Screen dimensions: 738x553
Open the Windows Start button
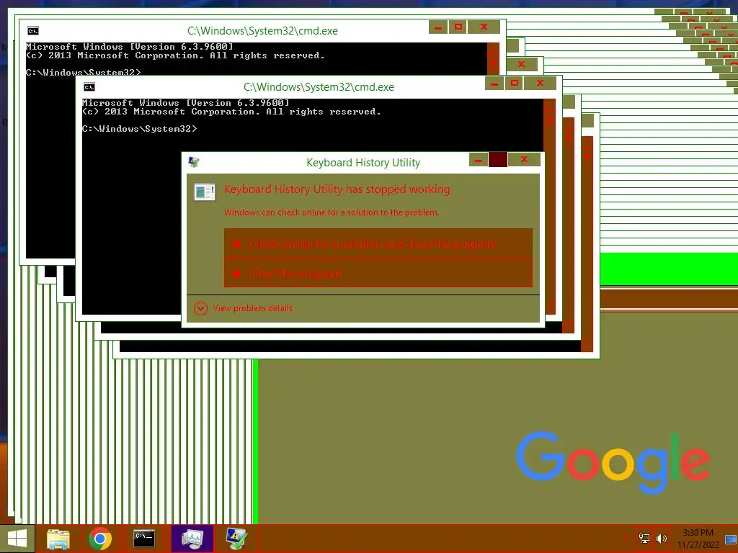17,539
